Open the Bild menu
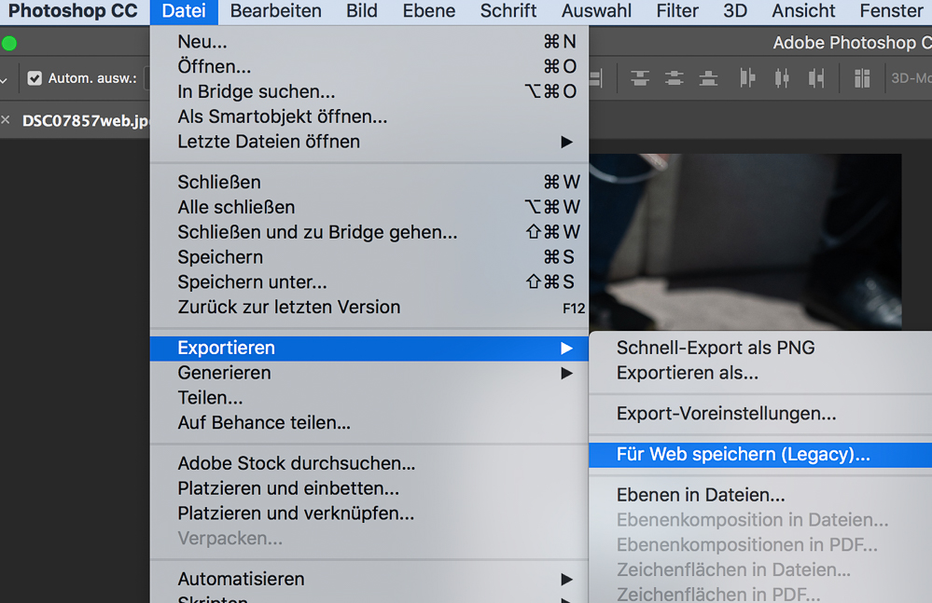Screen dimensions: 932x603 tap(362, 11)
